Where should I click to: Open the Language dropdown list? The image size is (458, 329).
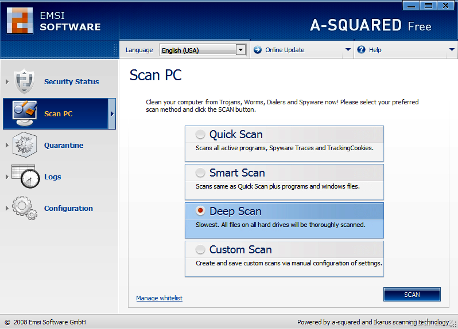(240, 50)
